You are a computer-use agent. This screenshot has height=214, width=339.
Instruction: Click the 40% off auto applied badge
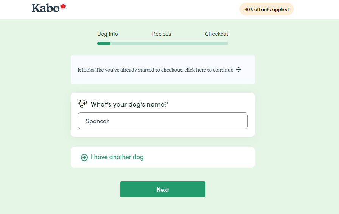(x=266, y=9)
